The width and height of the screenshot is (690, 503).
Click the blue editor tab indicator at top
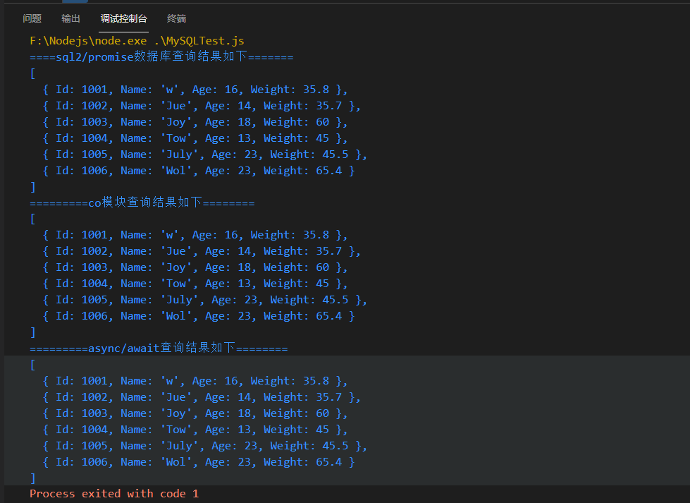[75, 3]
